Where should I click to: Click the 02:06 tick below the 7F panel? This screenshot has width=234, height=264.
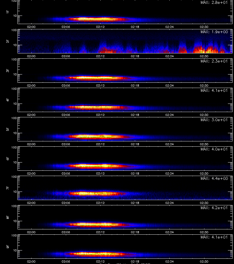tap(66, 203)
